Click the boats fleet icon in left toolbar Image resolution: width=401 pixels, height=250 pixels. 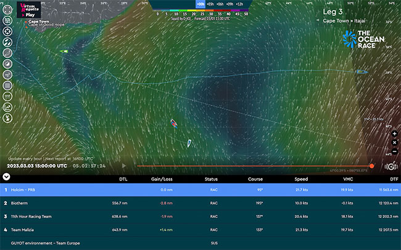[7, 42]
